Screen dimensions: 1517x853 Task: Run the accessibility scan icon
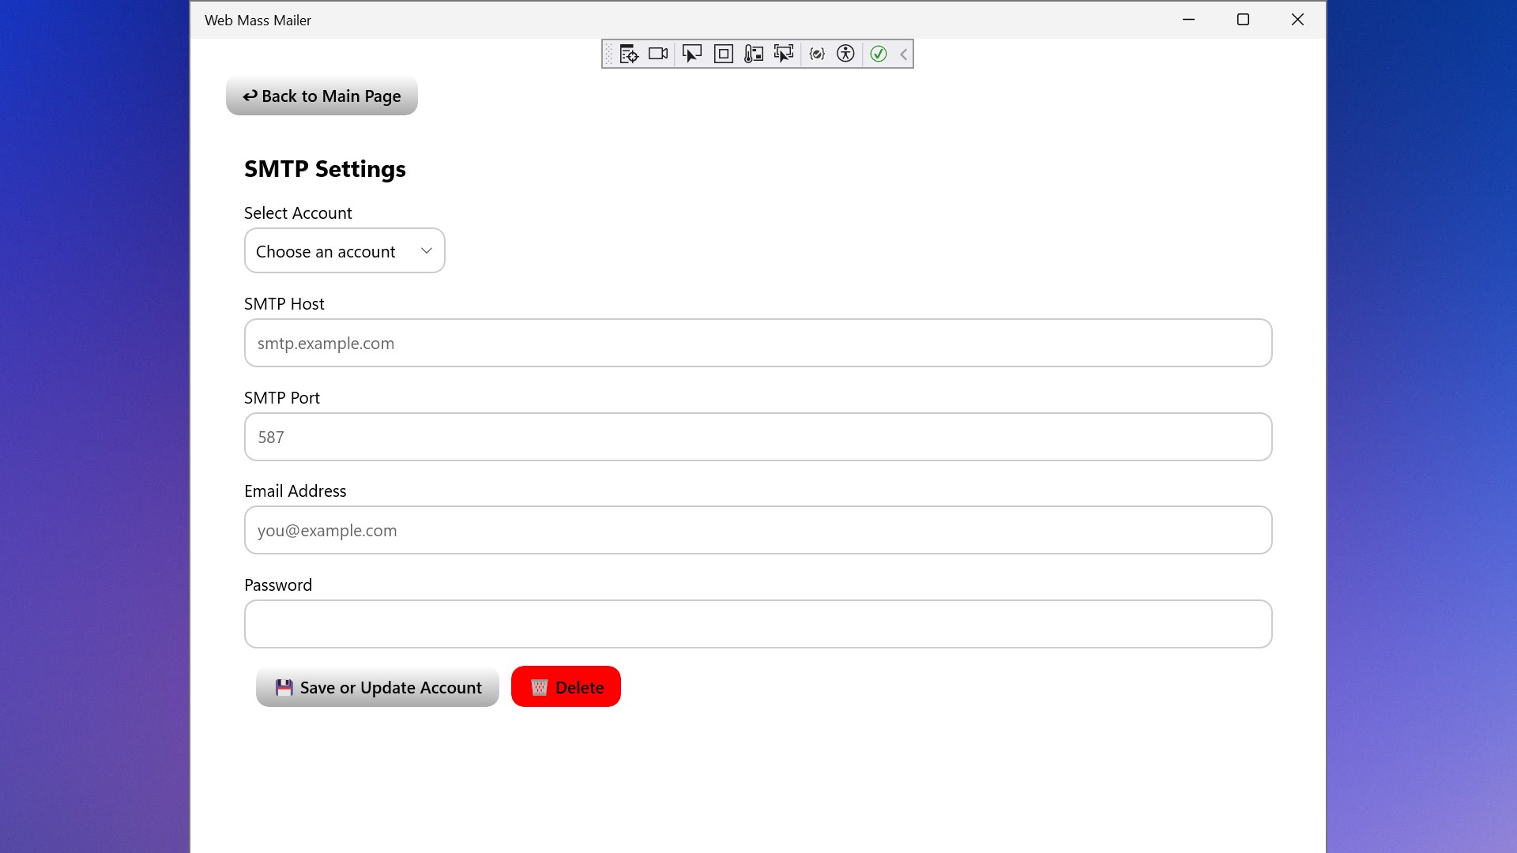[845, 54]
